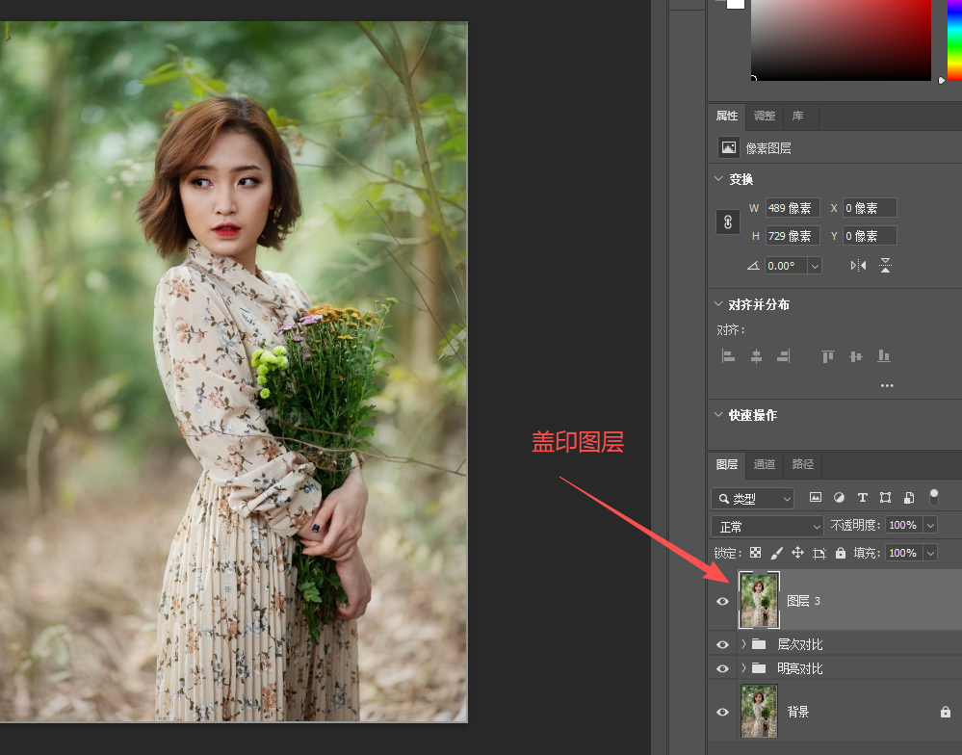Align horizontal centers in Properties panel
The height and width of the screenshot is (755, 962).
(x=756, y=355)
